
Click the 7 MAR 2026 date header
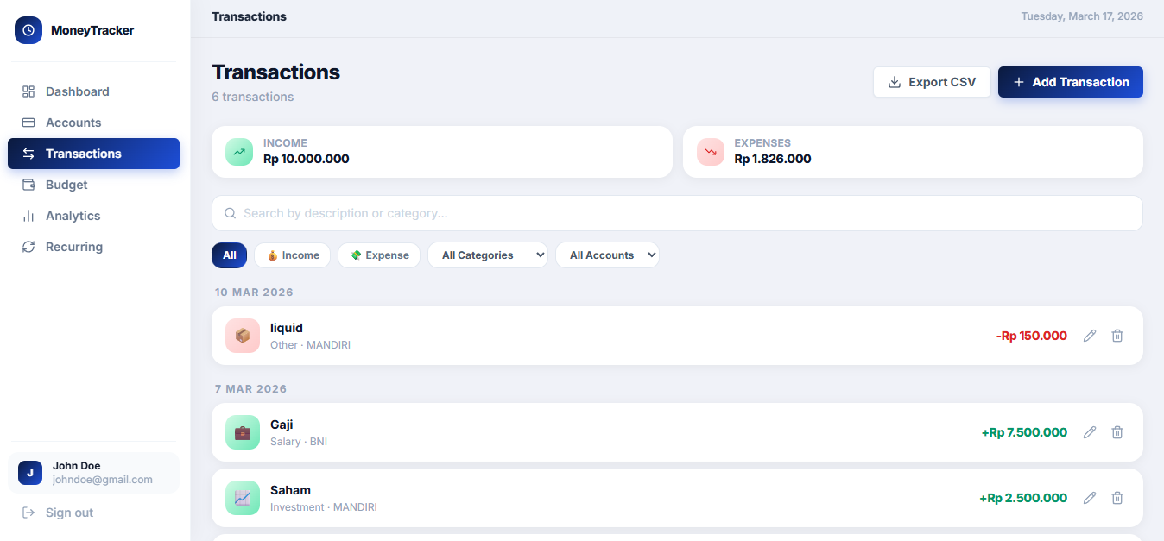pyautogui.click(x=251, y=389)
